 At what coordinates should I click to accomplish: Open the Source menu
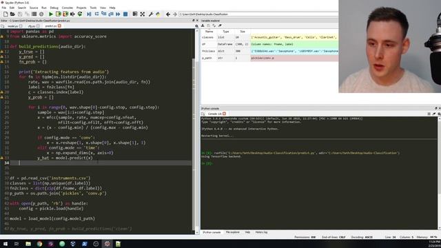click(34, 8)
